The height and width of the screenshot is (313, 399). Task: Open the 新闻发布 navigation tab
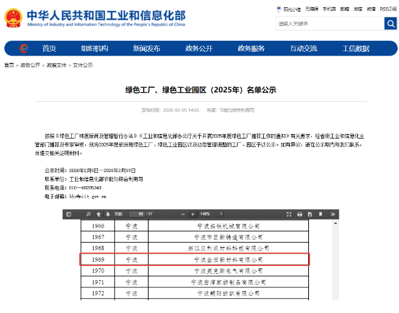point(147,48)
